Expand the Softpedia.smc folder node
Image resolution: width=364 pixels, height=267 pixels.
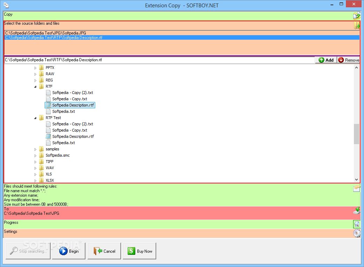click(35, 156)
